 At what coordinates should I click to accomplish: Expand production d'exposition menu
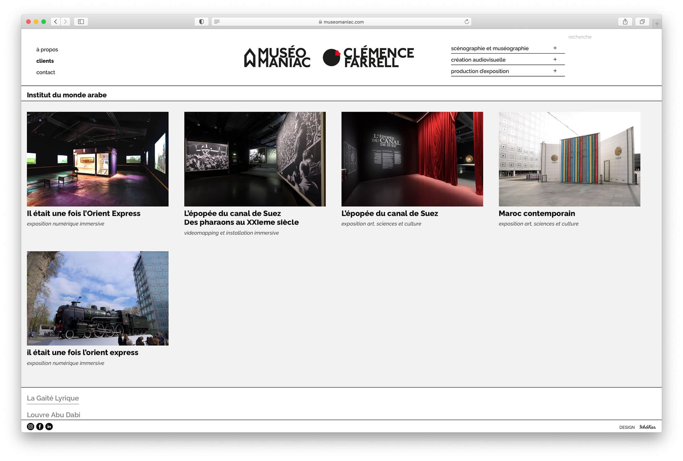[x=555, y=71]
